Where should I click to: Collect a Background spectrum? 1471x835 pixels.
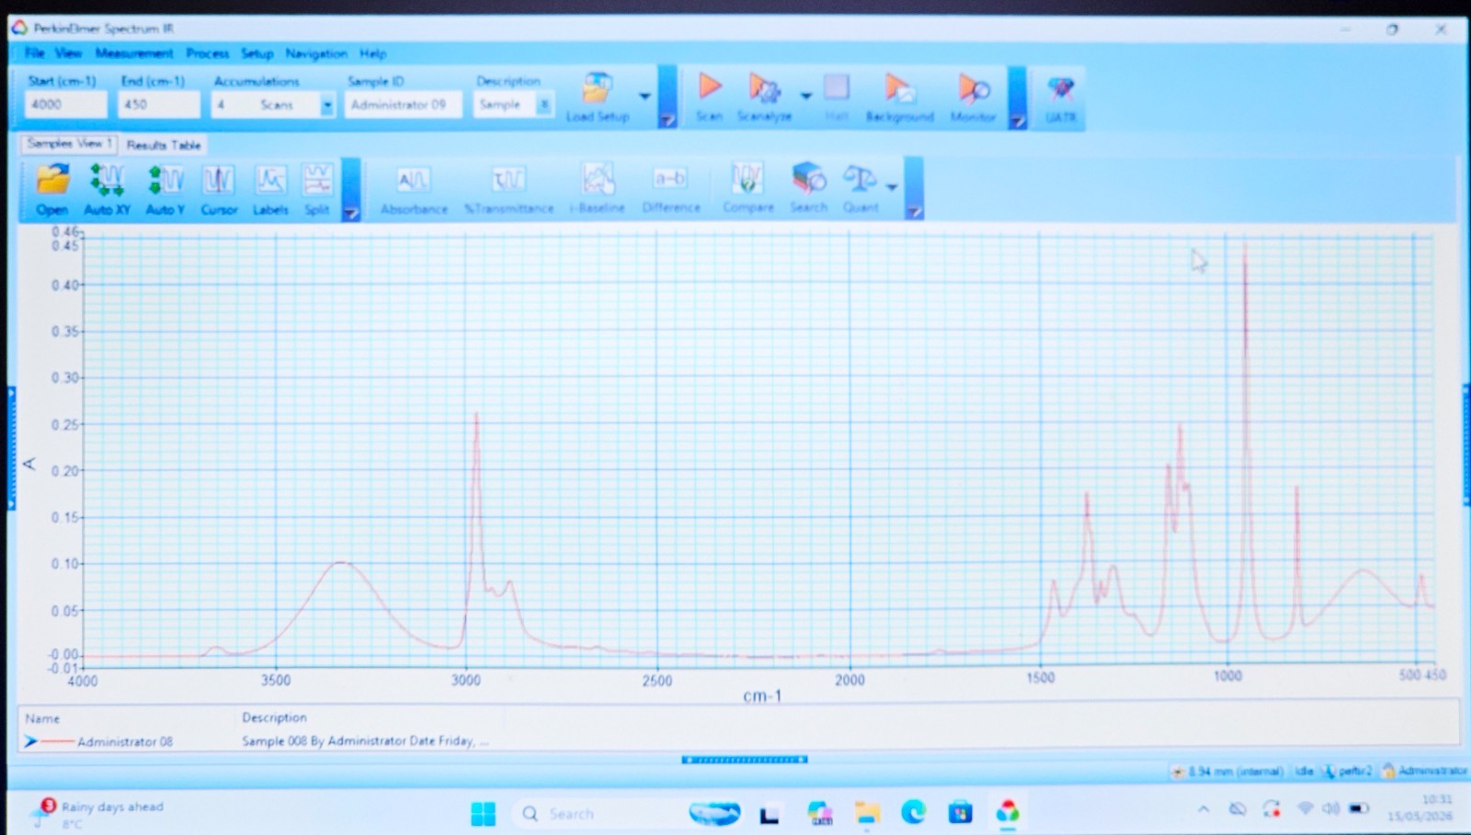coord(899,97)
